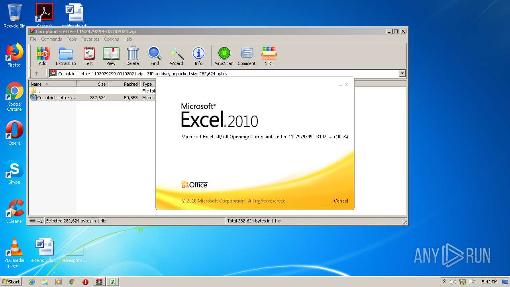
Task: Open VLC media player shortcut
Action: (x=14, y=253)
